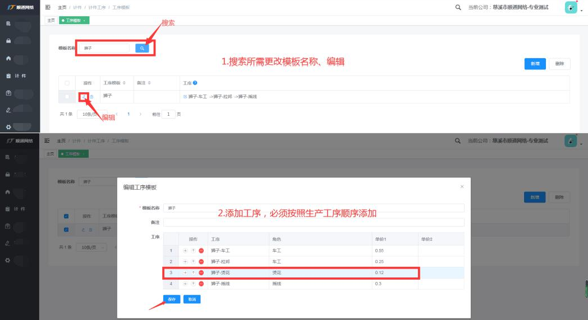Click the 保存 button in the dialog
588x320 pixels.
click(172, 299)
